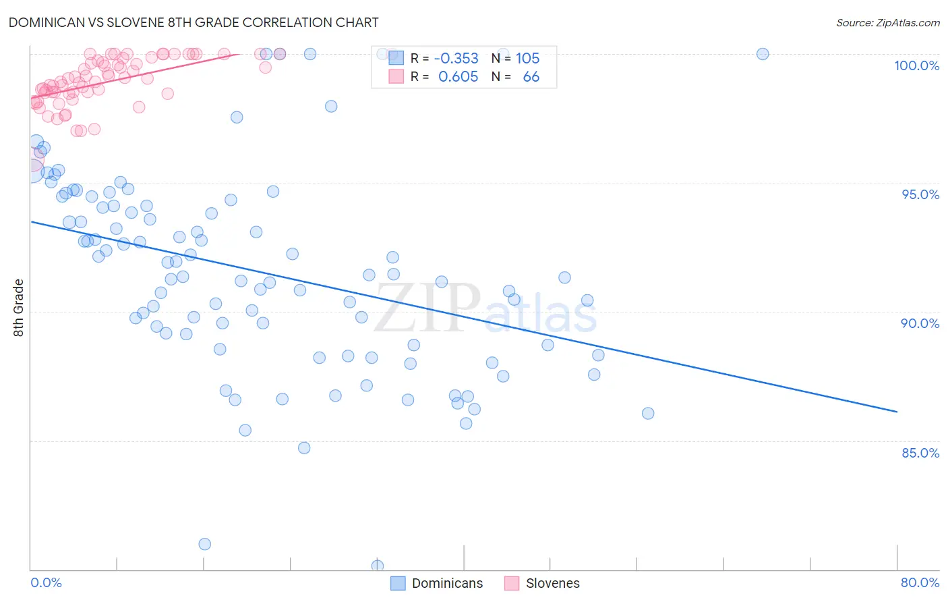
Task: Click the 8th Grade axis title
Action: [x=18, y=308]
